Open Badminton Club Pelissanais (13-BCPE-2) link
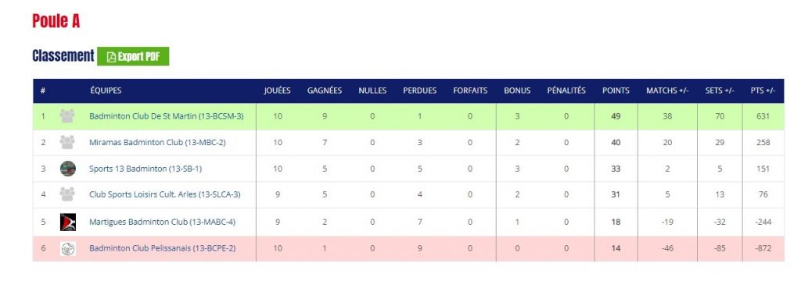The width and height of the screenshot is (801, 281). point(162,248)
